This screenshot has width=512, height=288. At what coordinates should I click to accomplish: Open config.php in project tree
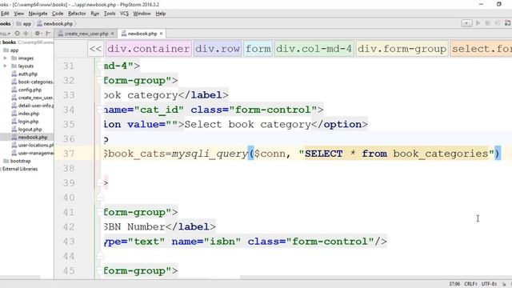pos(26,90)
